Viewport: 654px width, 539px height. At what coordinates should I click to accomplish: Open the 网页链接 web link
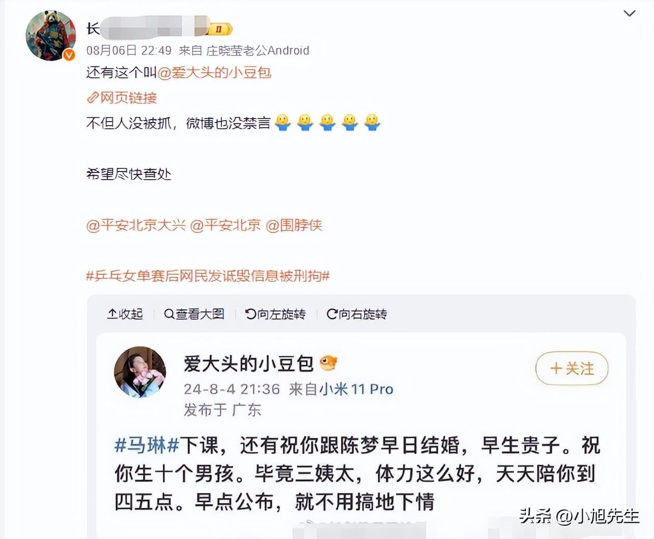pos(128,98)
